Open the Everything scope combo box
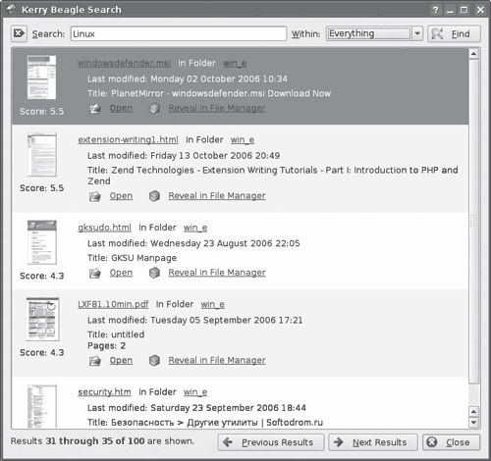 click(374, 33)
